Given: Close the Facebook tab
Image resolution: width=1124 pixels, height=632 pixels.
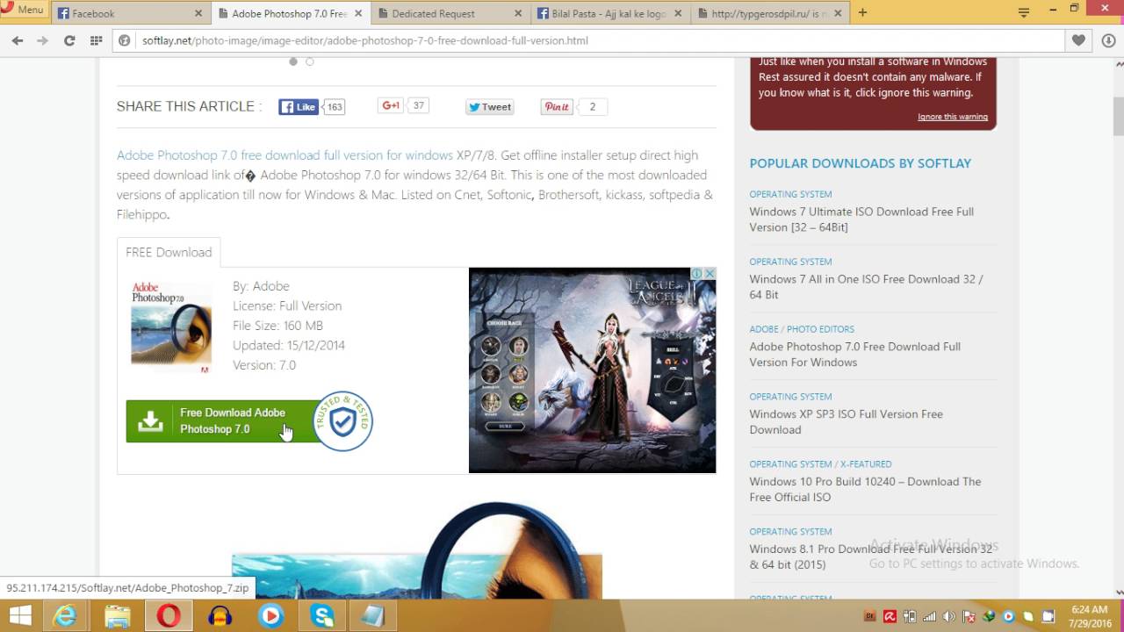Looking at the screenshot, I should click(198, 13).
